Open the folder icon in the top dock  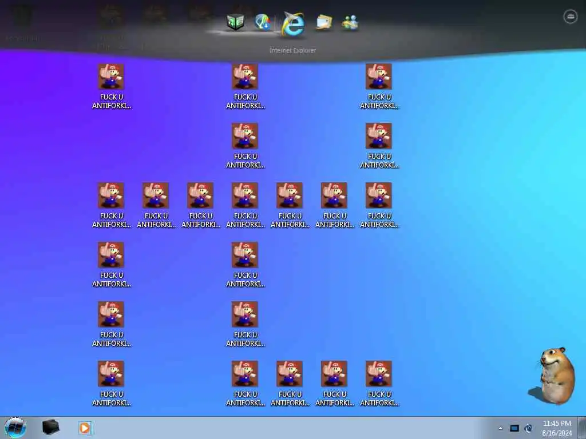coord(324,22)
